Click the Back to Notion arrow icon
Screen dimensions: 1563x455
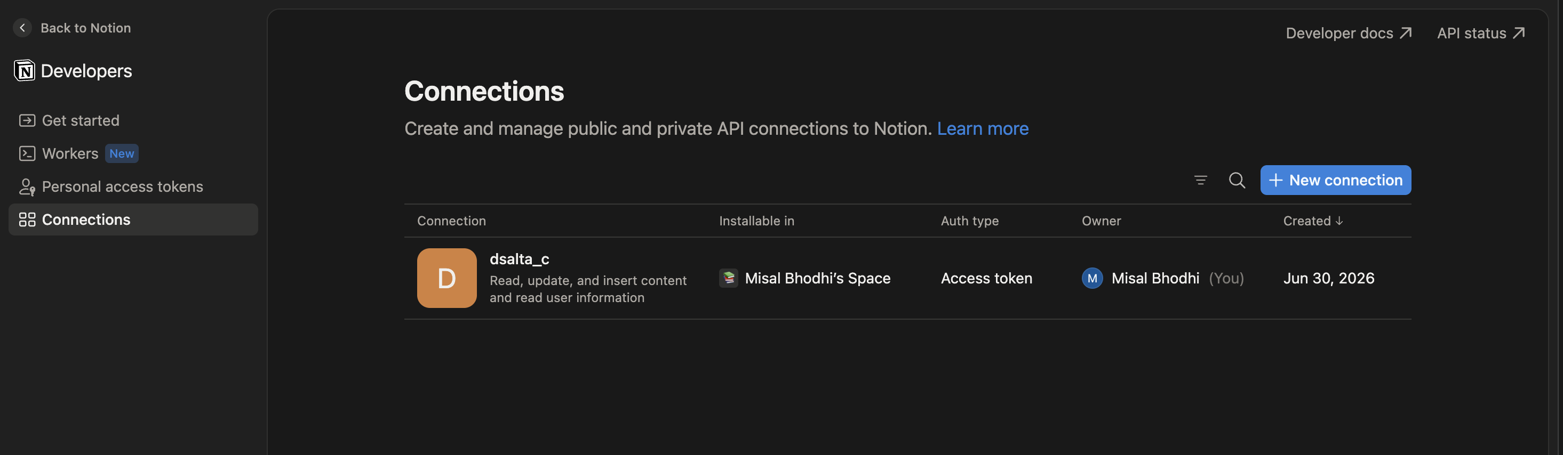coord(22,28)
